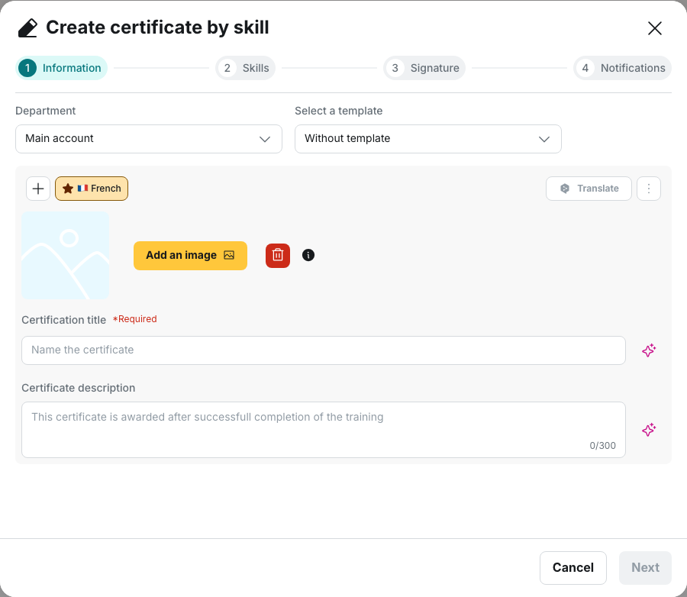Viewport: 687px width, 597px height.
Task: Click the image placeholder thumbnail
Action: click(66, 256)
